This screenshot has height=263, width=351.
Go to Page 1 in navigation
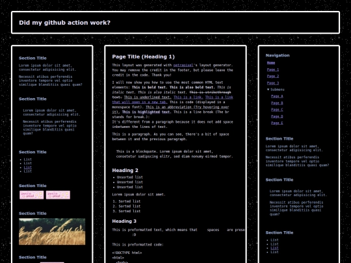(x=273, y=69)
